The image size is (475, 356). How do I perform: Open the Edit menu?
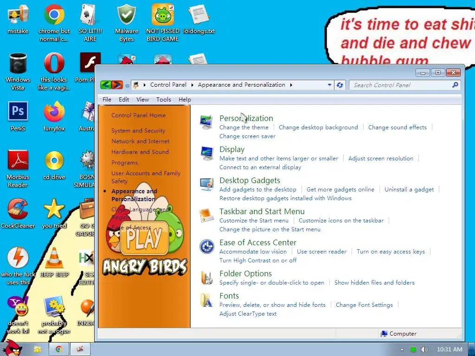coord(123,100)
